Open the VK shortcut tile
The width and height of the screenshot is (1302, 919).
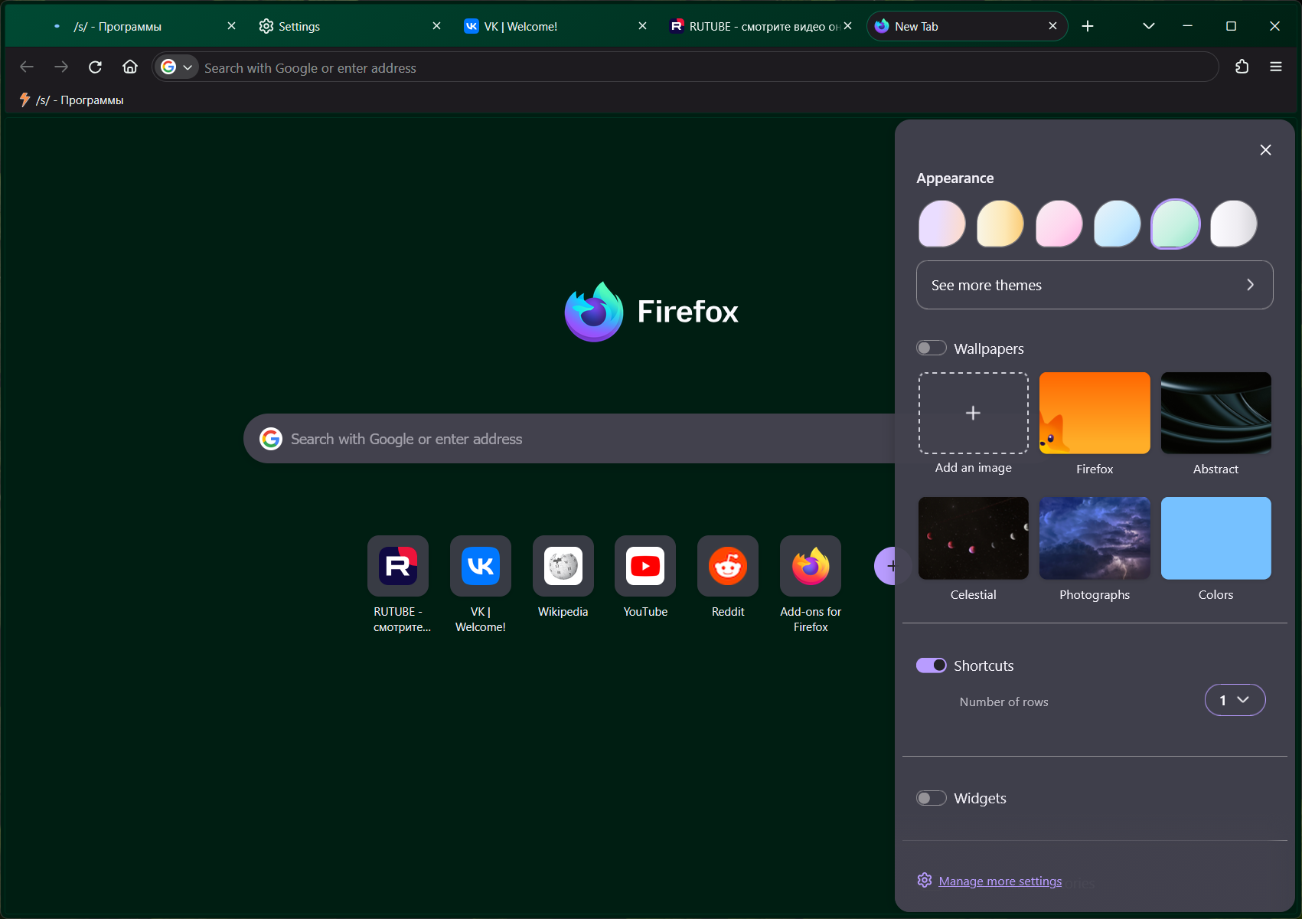click(481, 566)
